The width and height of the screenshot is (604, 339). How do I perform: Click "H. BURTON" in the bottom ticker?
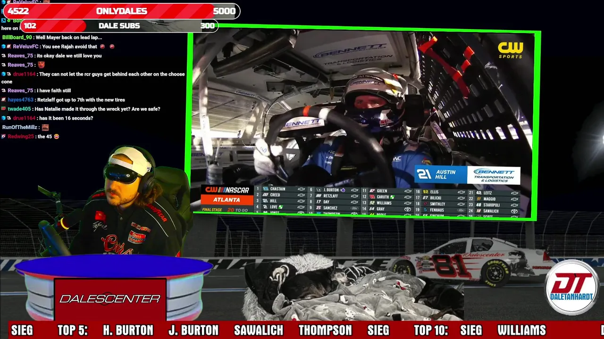[x=128, y=331]
